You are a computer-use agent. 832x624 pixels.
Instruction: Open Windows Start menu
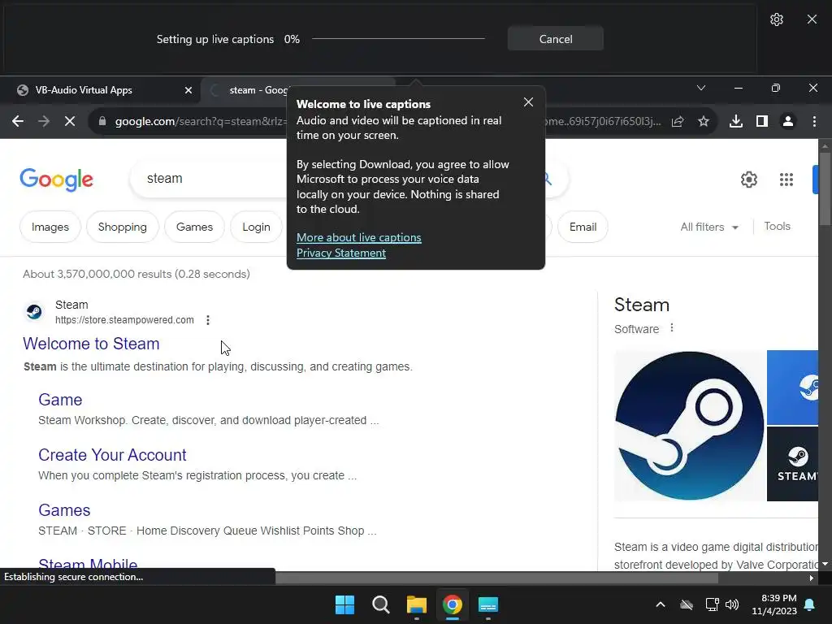point(344,604)
